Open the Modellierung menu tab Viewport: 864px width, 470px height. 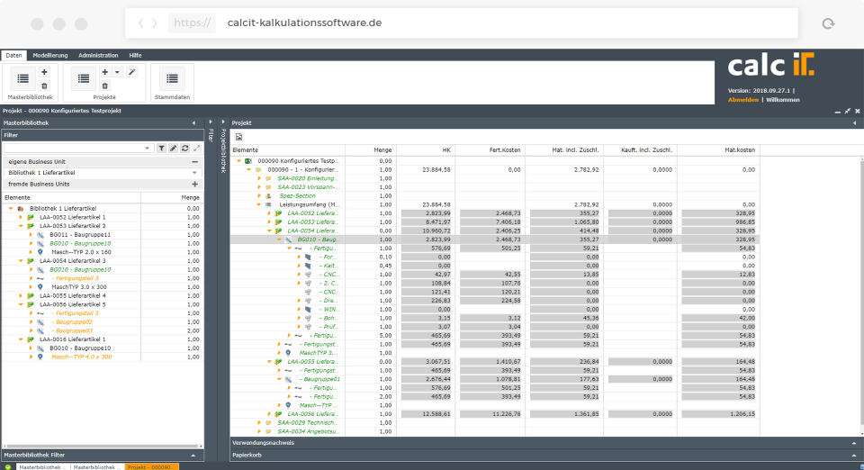pyautogui.click(x=50, y=55)
